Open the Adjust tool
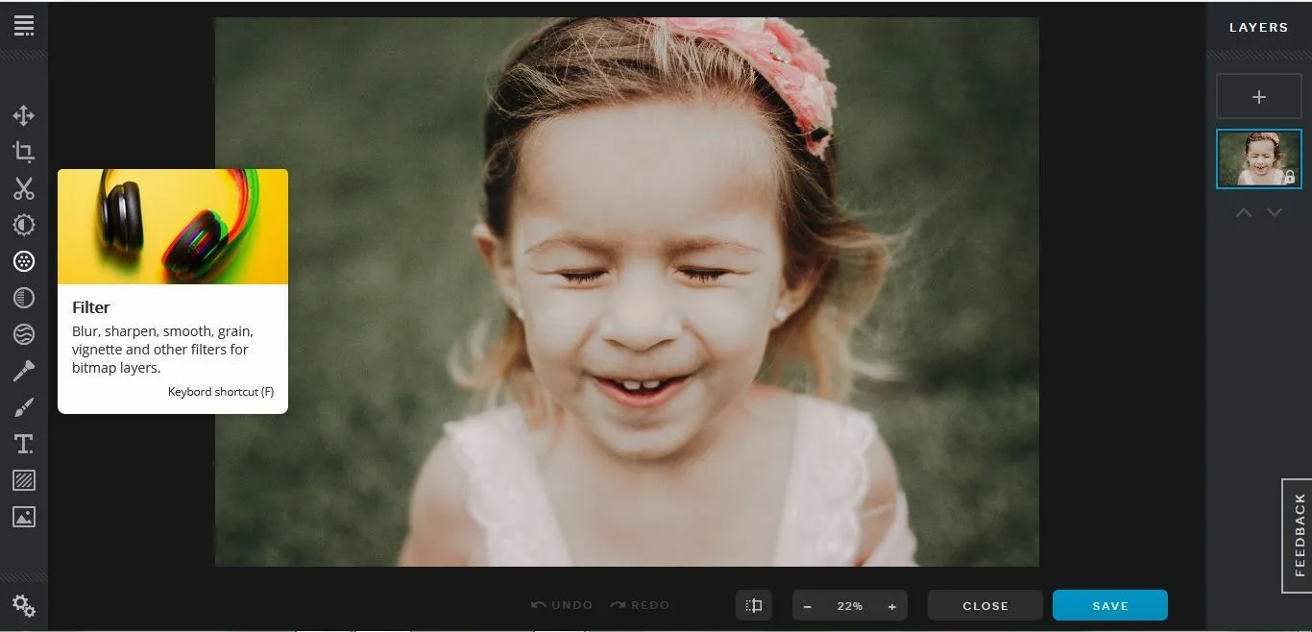1312x632 pixels. tap(24, 225)
